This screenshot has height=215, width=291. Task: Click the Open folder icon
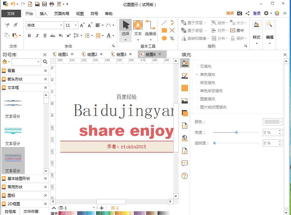click(37, 4)
